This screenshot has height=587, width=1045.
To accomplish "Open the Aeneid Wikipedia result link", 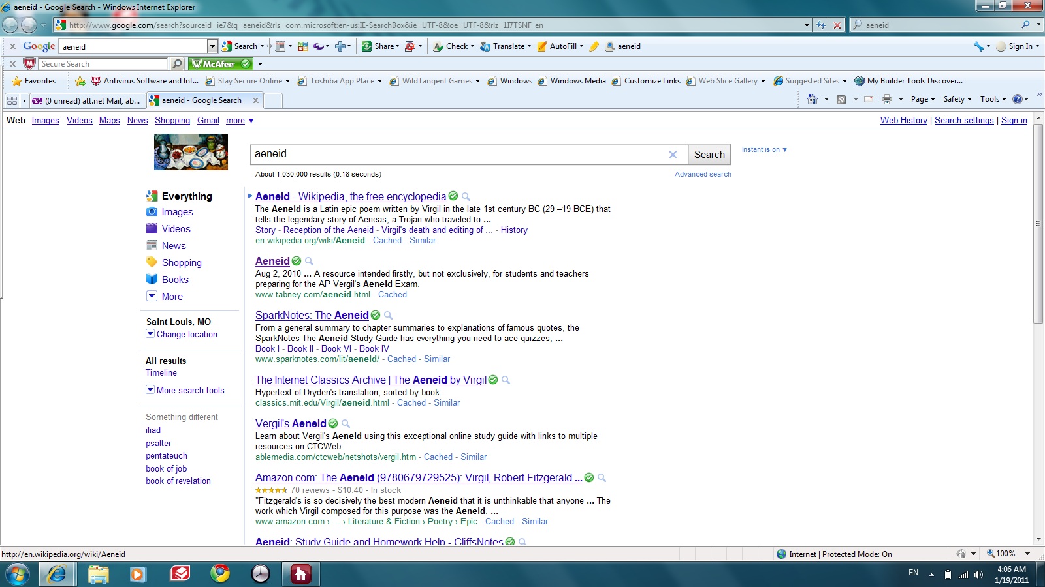I will (x=351, y=196).
